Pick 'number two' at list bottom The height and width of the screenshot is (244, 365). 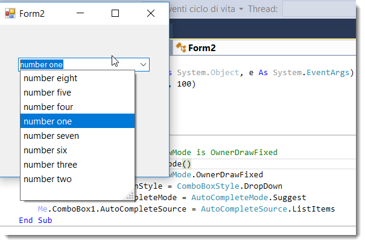pyautogui.click(x=47, y=179)
